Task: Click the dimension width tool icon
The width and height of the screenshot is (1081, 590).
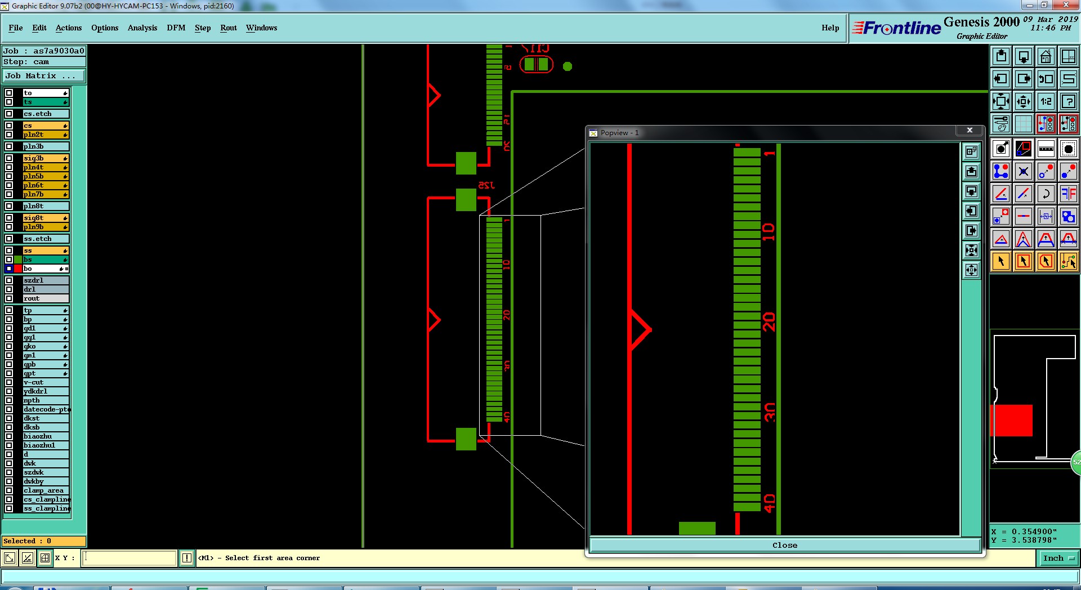Action: click(1046, 216)
